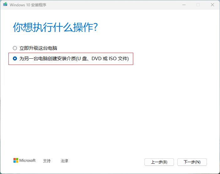The width and height of the screenshot is (220, 174).
Task: Close the Windows 10 安装程序 window
Action: [212, 5]
